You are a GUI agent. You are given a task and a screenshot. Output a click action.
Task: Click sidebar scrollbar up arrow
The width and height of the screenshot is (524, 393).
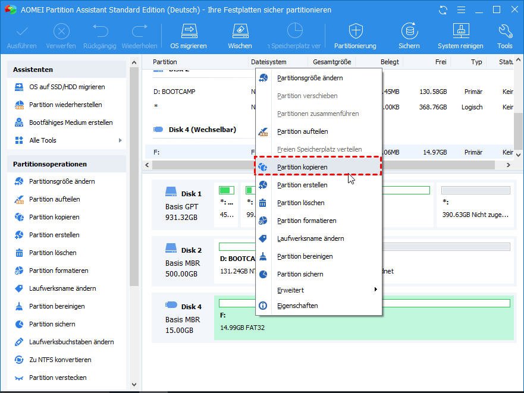pyautogui.click(x=134, y=62)
